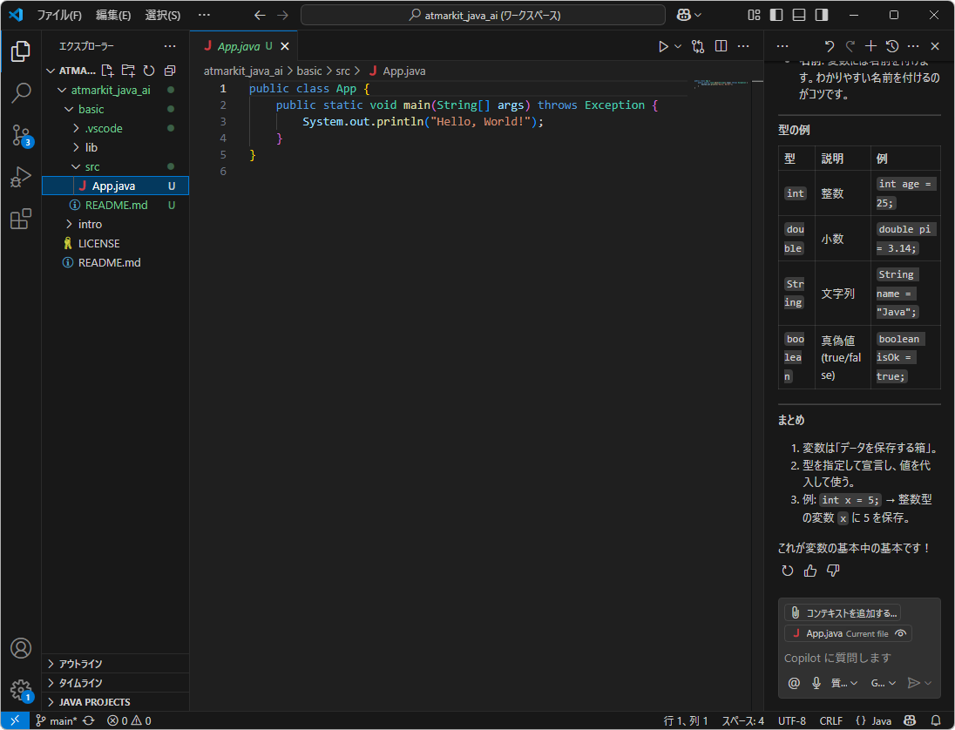955x730 pixels.
Task: Open the Search view in the sidebar
Action: [19, 93]
